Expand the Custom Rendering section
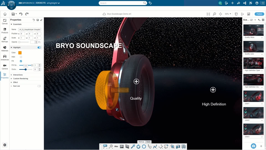266x150 pixels. point(20,79)
